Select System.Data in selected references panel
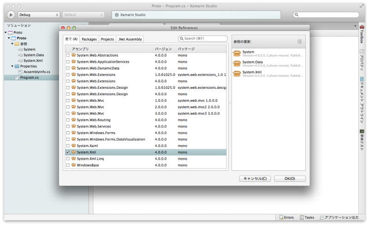 click(x=268, y=64)
